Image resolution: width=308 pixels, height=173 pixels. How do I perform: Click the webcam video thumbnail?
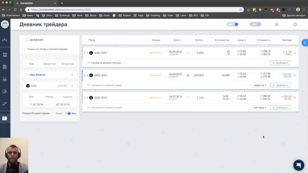(x=14, y=155)
